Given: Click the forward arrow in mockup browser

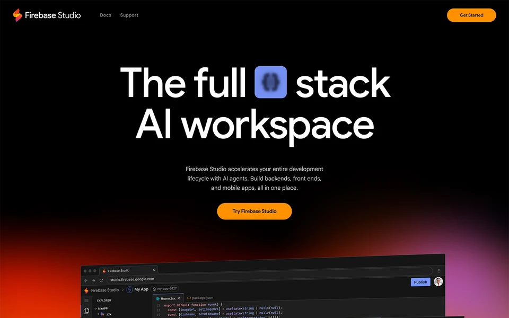Looking at the screenshot, I should pyautogui.click(x=93, y=281).
